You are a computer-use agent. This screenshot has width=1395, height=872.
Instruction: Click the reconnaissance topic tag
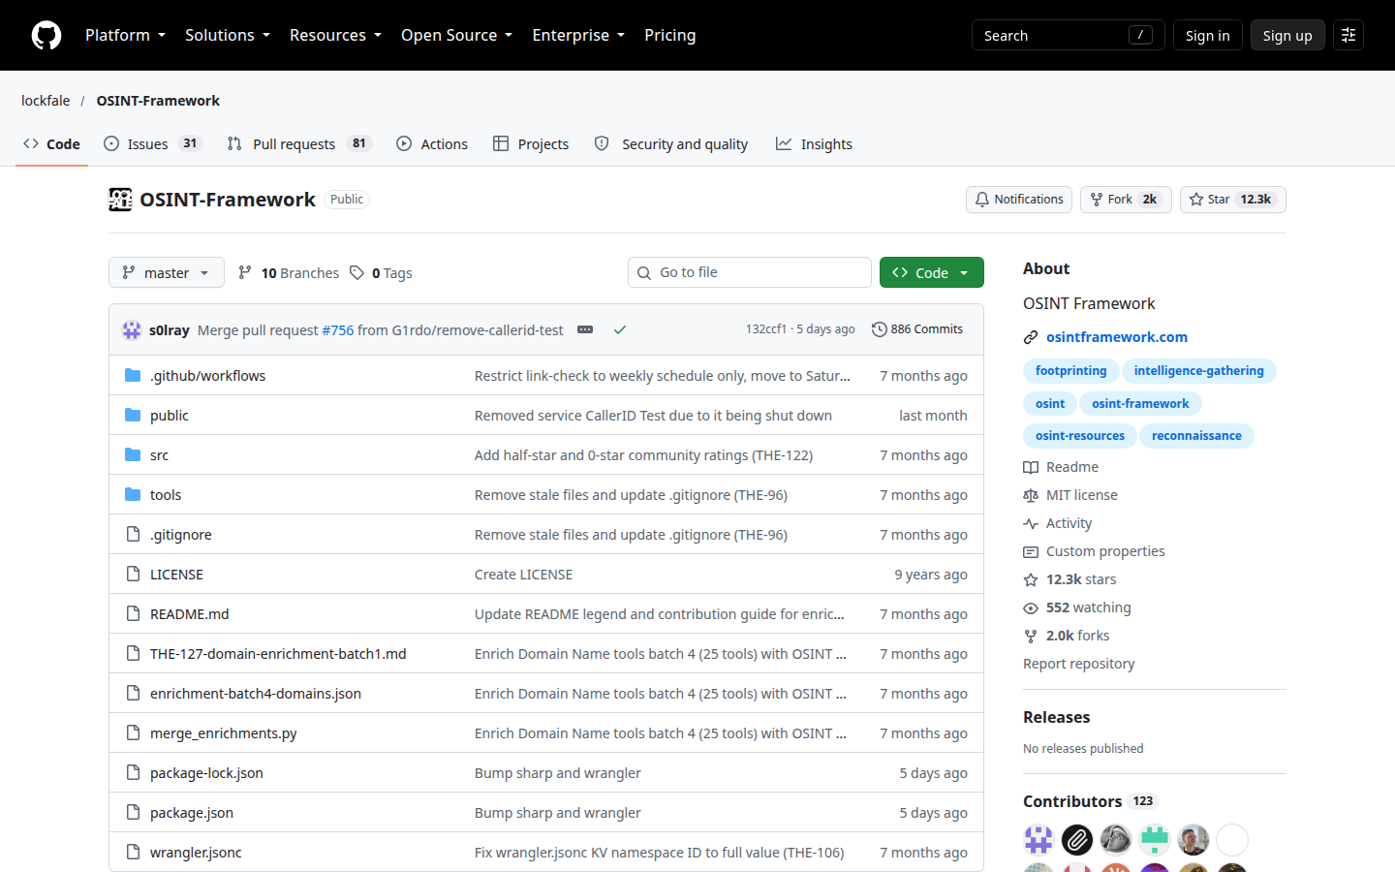pyautogui.click(x=1196, y=436)
